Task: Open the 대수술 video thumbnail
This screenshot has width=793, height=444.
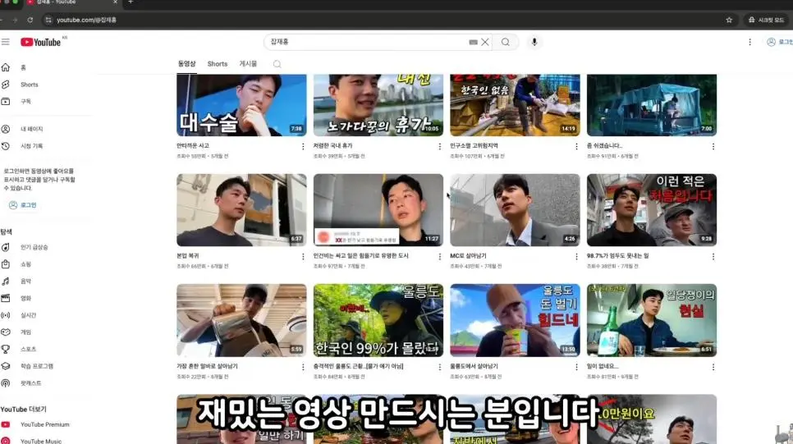Action: pos(241,105)
